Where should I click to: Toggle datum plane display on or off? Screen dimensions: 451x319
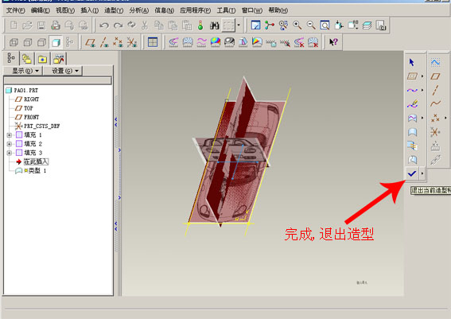pos(91,42)
